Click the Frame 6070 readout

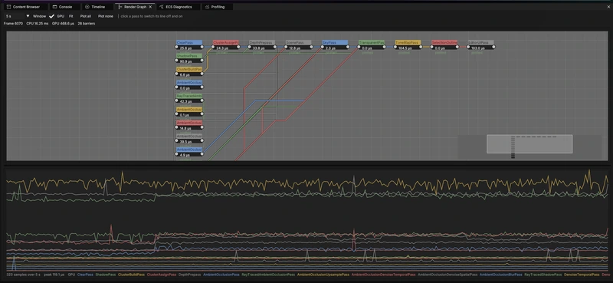13,24
